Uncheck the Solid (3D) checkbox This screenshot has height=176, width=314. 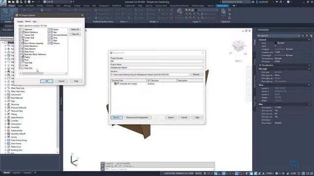20,68
